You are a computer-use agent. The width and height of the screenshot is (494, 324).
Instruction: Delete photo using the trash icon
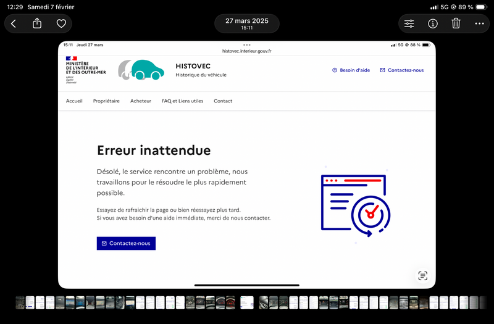click(x=456, y=23)
